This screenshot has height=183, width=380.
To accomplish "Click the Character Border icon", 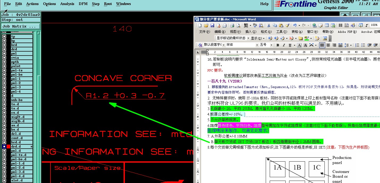I will coord(299,45).
